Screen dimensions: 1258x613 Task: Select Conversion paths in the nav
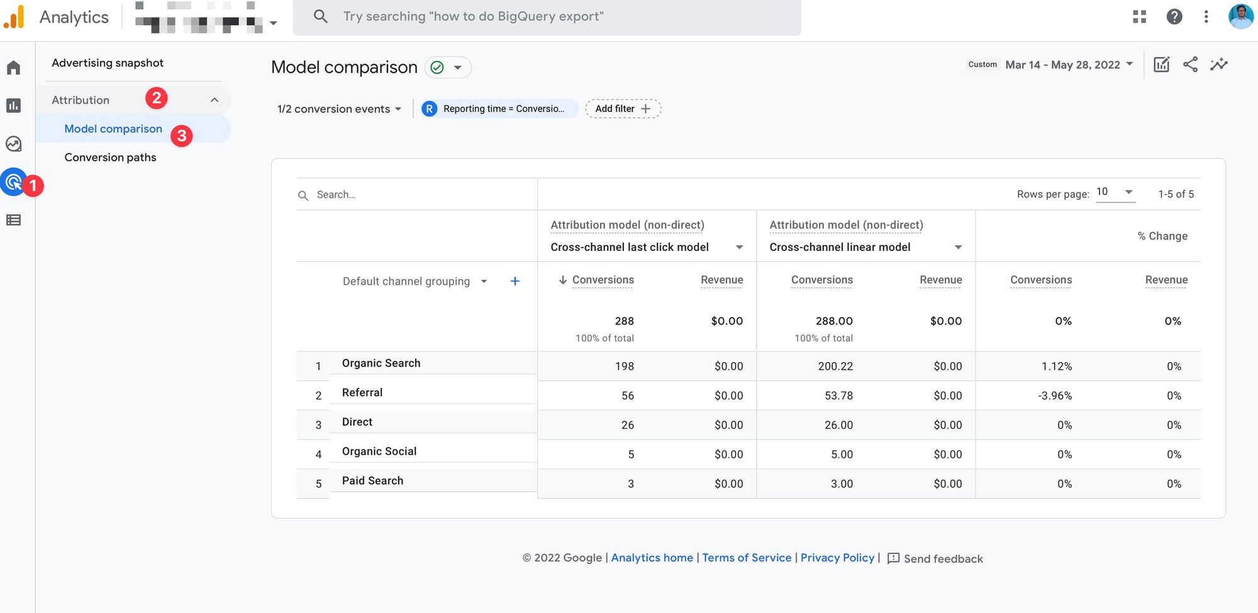tap(110, 157)
